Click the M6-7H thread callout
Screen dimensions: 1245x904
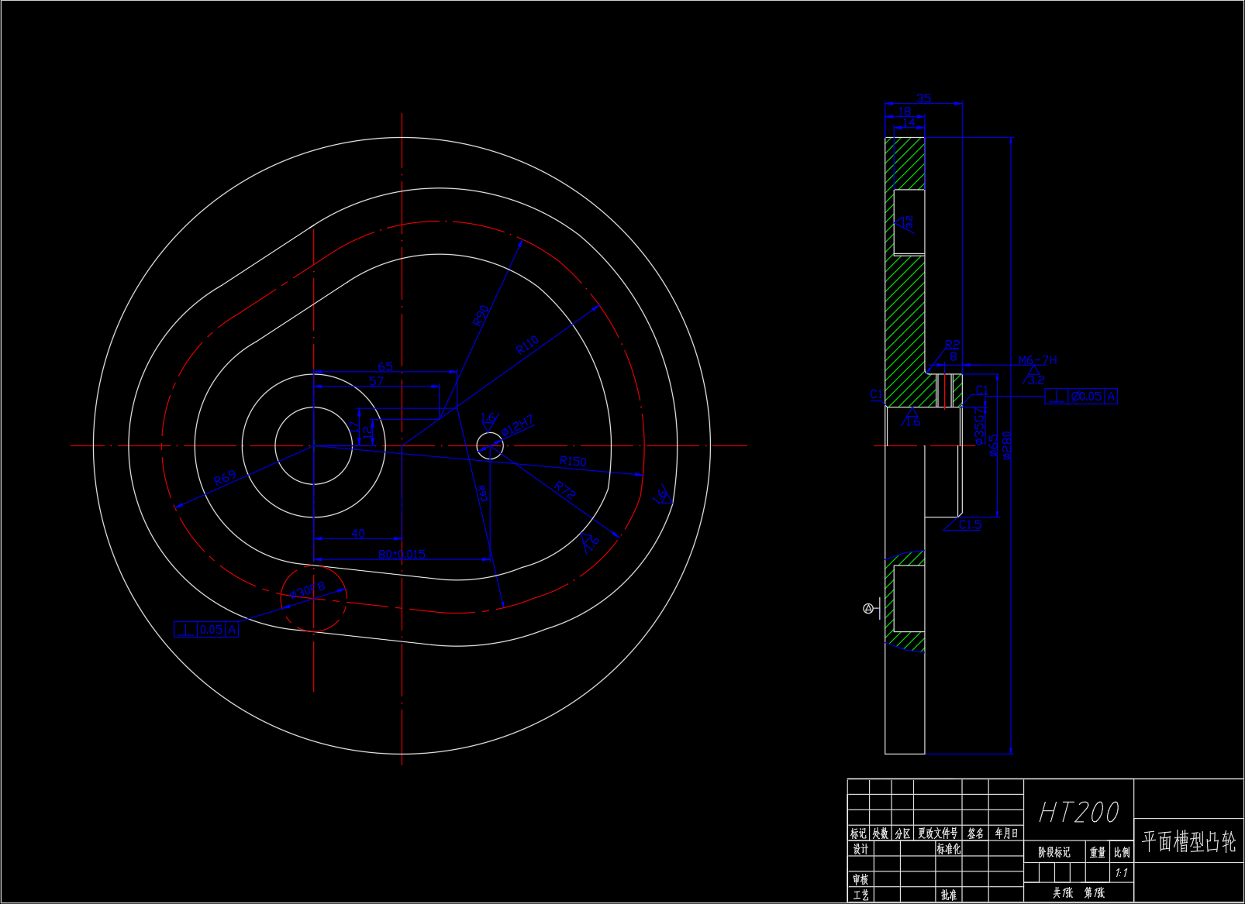[x=1037, y=360]
